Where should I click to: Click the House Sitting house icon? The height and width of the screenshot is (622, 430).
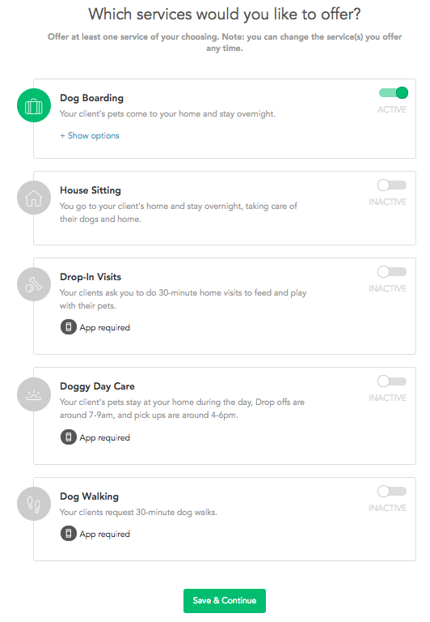click(x=34, y=198)
